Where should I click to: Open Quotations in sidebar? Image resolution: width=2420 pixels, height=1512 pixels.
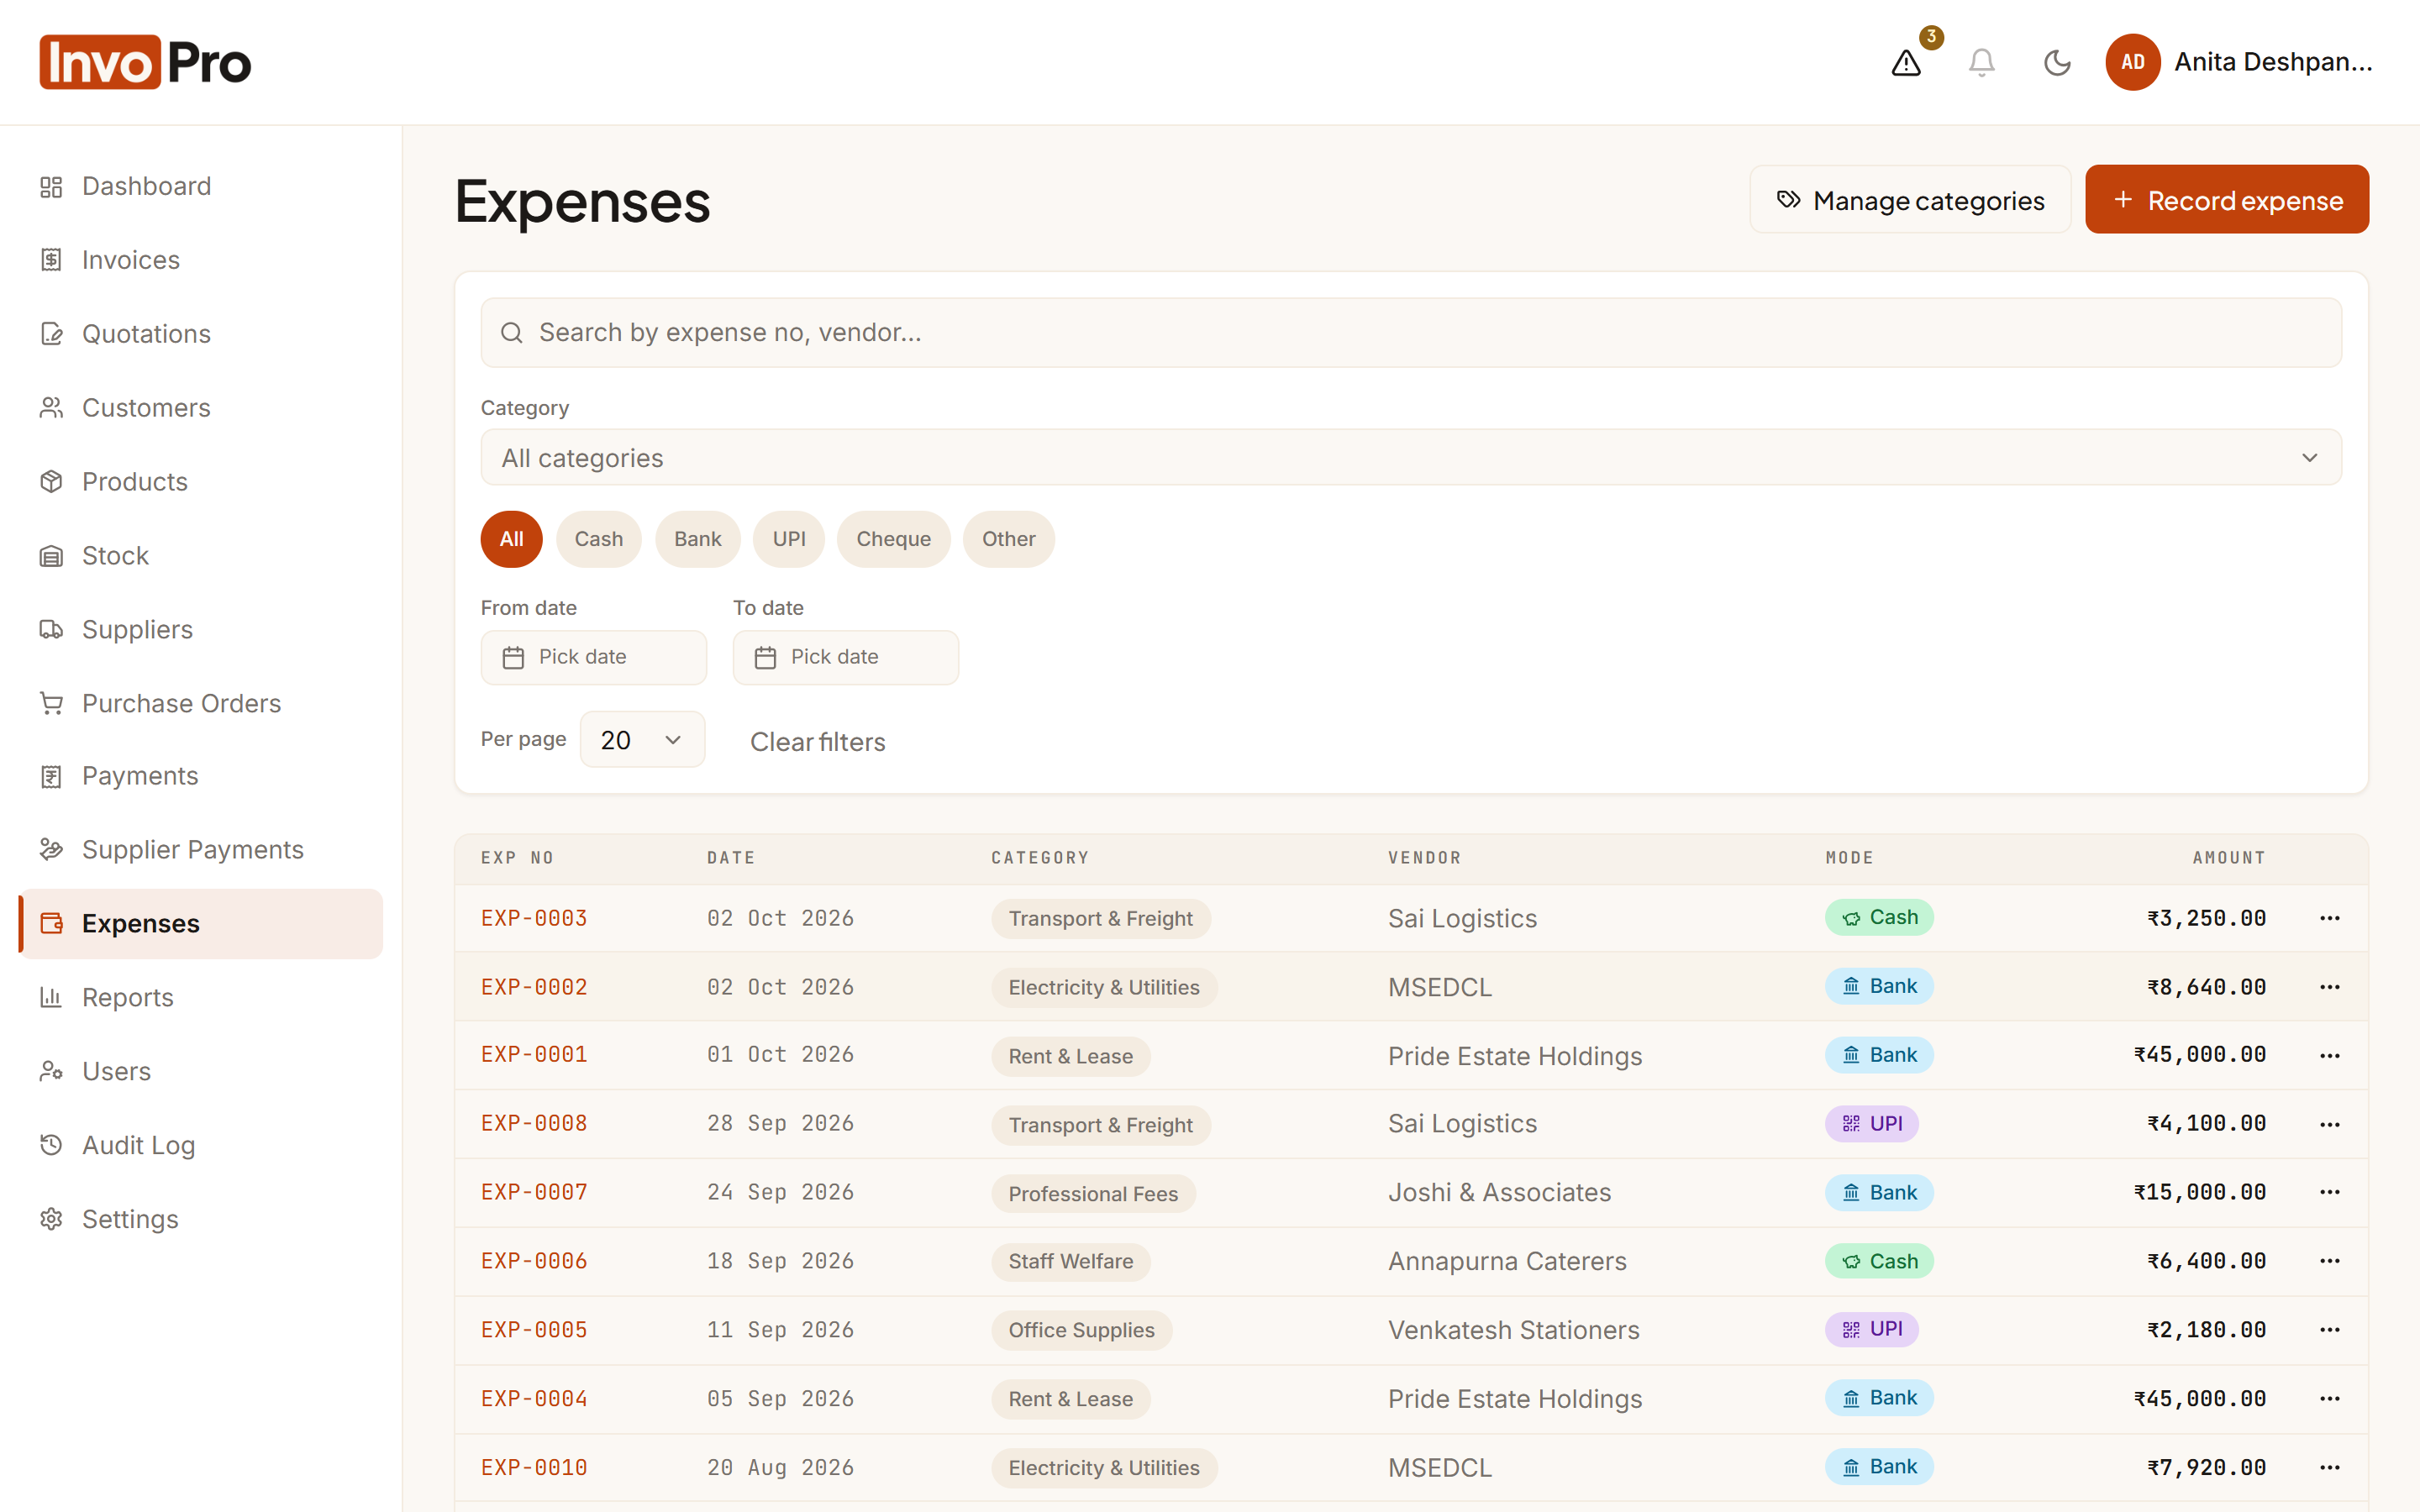(201, 334)
